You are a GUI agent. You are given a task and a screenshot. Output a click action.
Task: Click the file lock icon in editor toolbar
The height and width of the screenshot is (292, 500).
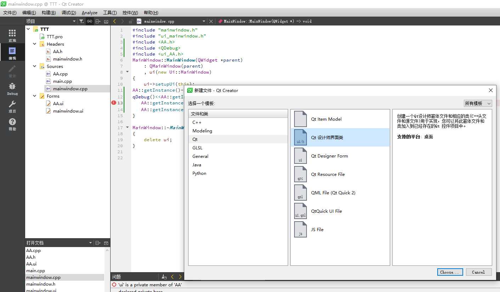tap(131, 21)
